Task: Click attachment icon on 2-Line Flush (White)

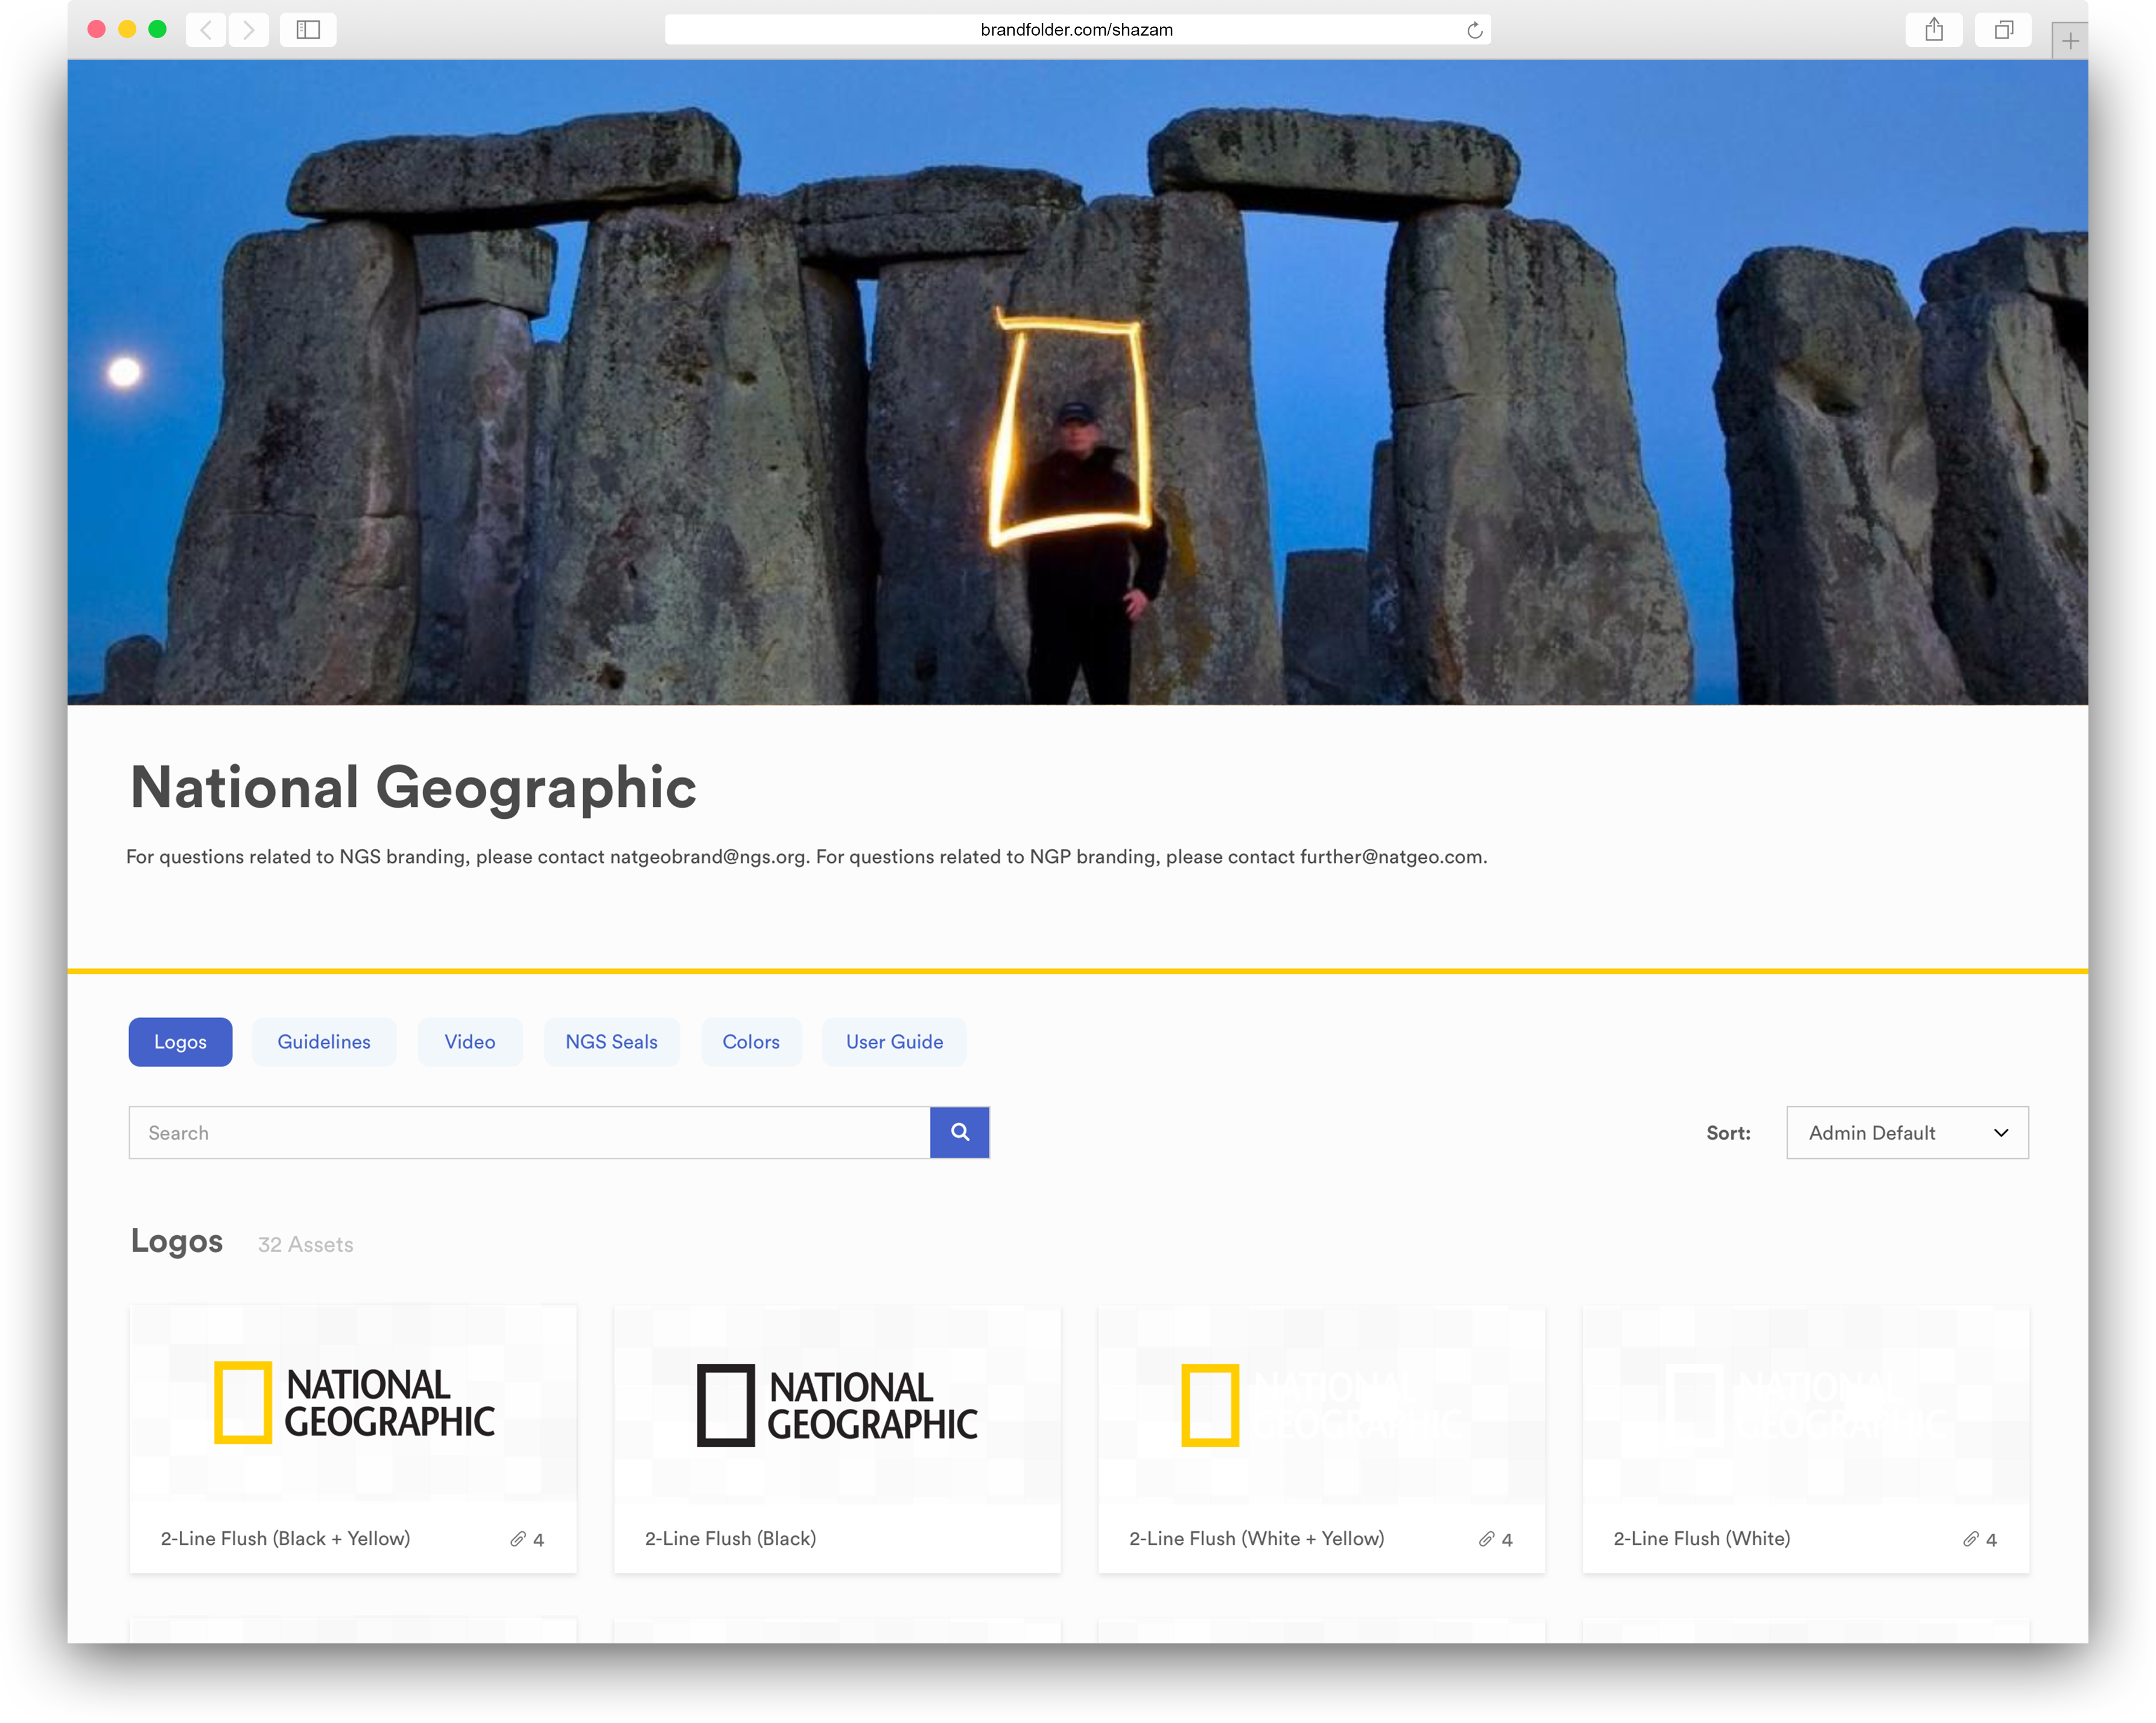Action: pyautogui.click(x=1971, y=1539)
